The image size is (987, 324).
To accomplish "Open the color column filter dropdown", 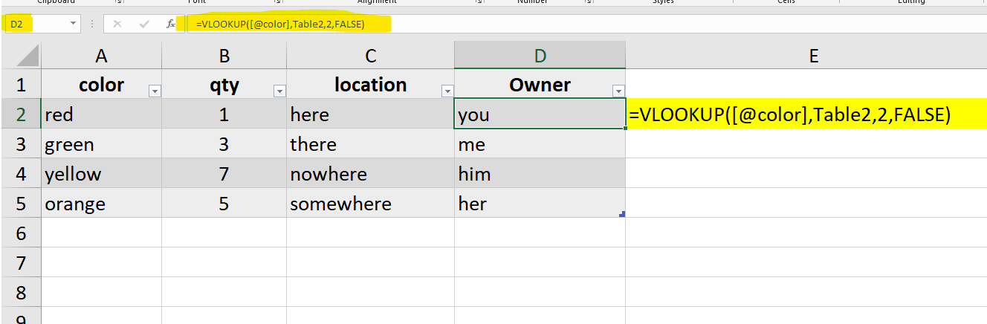I will point(155,91).
